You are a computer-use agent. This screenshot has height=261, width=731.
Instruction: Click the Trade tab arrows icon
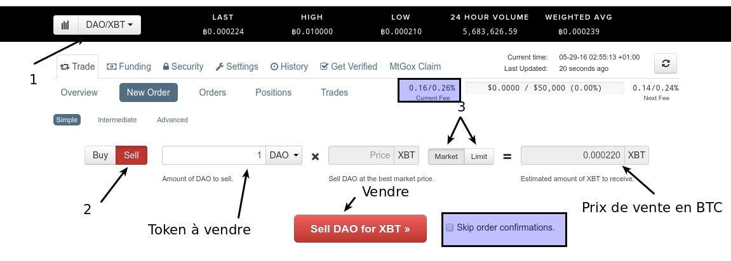(65, 67)
